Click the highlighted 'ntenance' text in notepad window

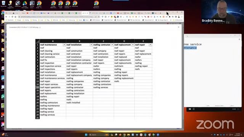[x=190, y=48]
